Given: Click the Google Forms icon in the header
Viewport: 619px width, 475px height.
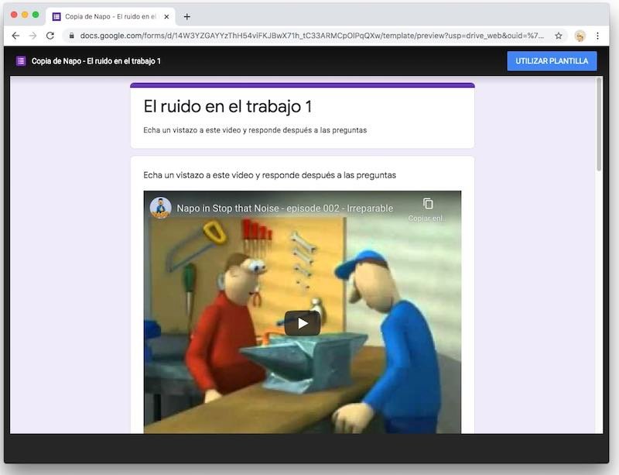Looking at the screenshot, I should [21, 61].
